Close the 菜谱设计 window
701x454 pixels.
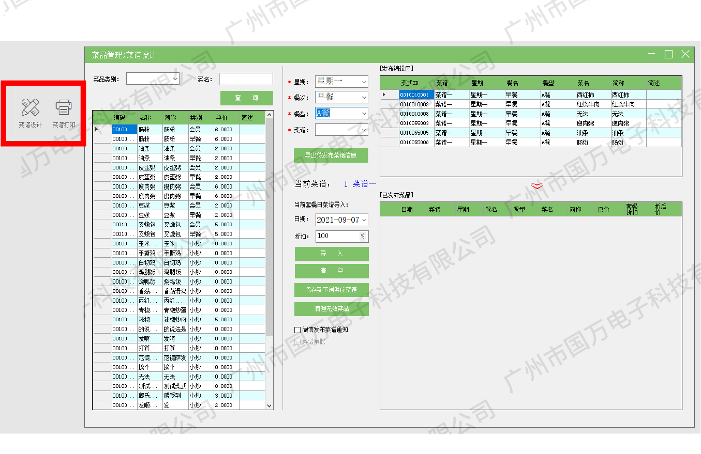click(685, 54)
